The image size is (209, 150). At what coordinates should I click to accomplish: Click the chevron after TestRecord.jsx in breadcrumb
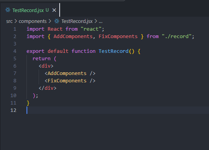[x=96, y=21]
